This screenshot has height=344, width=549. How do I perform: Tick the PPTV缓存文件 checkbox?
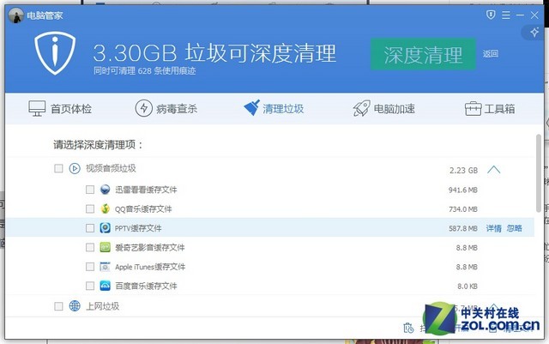[x=90, y=228]
